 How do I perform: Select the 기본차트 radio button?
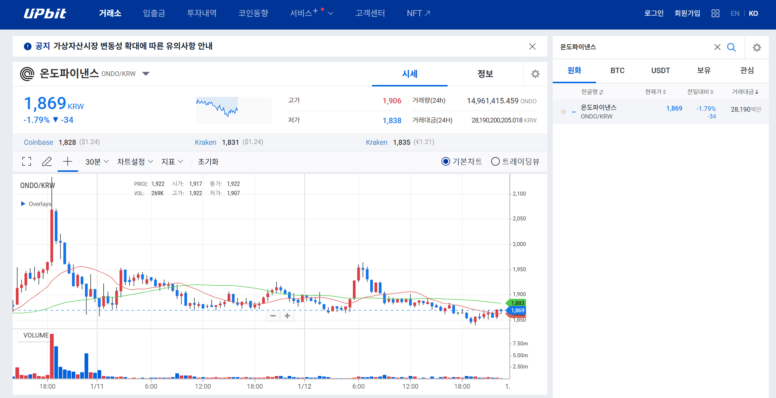pyautogui.click(x=446, y=161)
